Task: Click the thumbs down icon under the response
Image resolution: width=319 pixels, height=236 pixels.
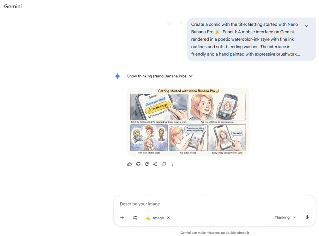Action: (138, 164)
